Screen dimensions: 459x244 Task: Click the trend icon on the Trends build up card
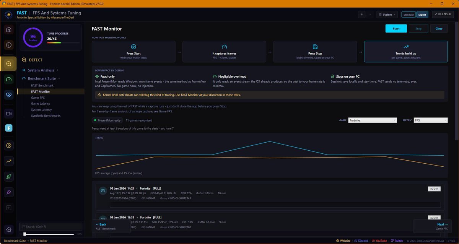pyautogui.click(x=406, y=47)
